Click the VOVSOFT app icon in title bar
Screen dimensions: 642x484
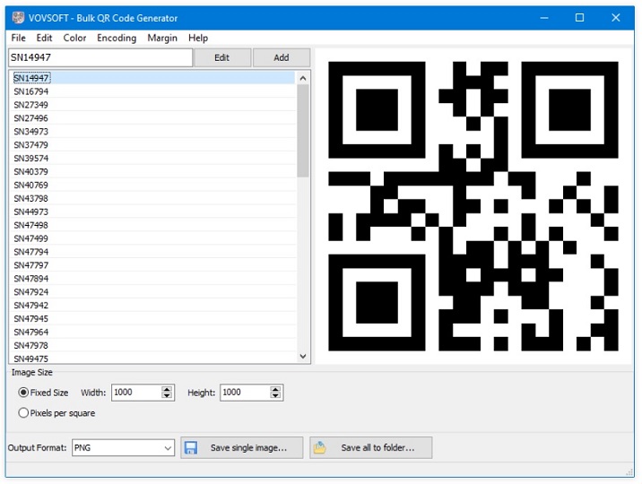pyautogui.click(x=18, y=18)
